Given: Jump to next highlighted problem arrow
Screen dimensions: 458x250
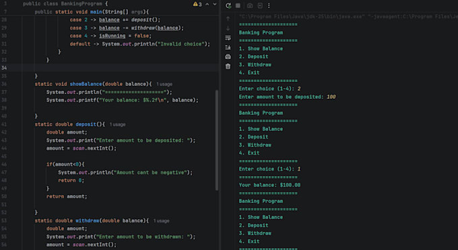Looking at the screenshot, I should tap(215, 4).
